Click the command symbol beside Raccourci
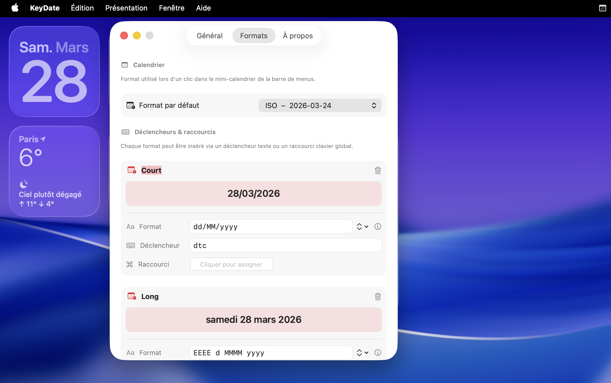The height and width of the screenshot is (383, 611). click(x=130, y=264)
